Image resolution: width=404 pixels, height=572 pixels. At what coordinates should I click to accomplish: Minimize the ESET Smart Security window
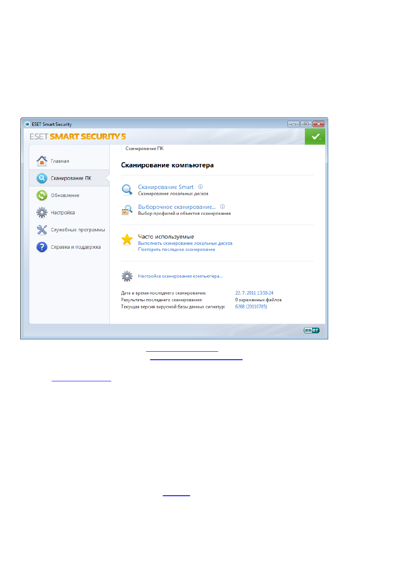pos(293,124)
